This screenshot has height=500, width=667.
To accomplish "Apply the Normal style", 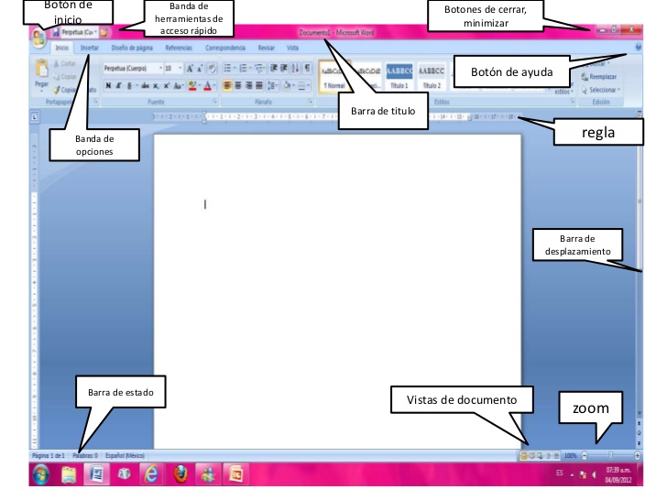I will click(334, 77).
